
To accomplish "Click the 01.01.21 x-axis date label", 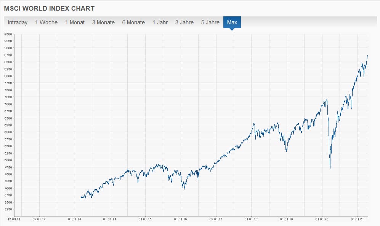I will tap(358, 219).
